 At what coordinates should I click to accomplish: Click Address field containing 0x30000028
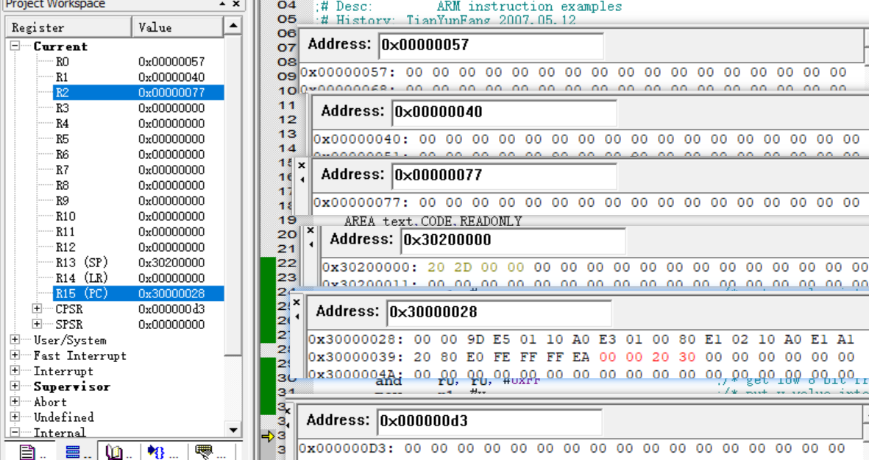tap(500, 312)
